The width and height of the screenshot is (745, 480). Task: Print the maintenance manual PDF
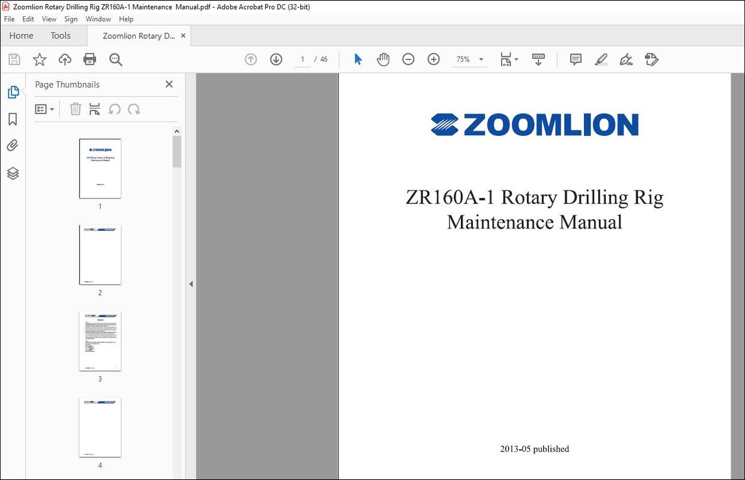click(x=89, y=59)
